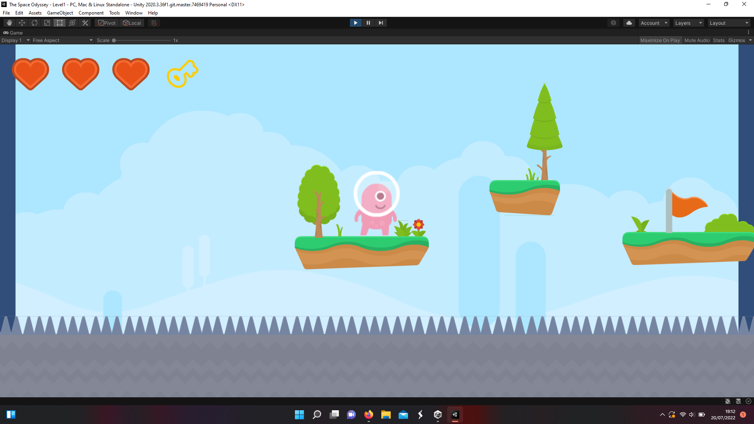This screenshot has width=754, height=424.
Task: Enable Mute Audio in Game view
Action: point(697,40)
